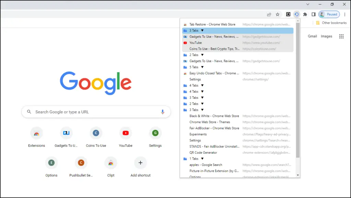The image size is (351, 198).
Task: Open Chrome's three-dot menu
Action: pos(345,14)
